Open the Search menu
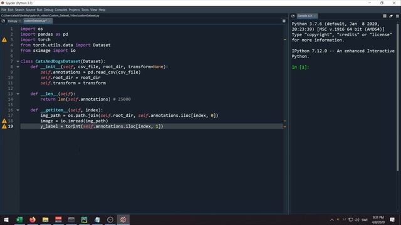Viewport: 401px width, 225px height. coord(19,10)
